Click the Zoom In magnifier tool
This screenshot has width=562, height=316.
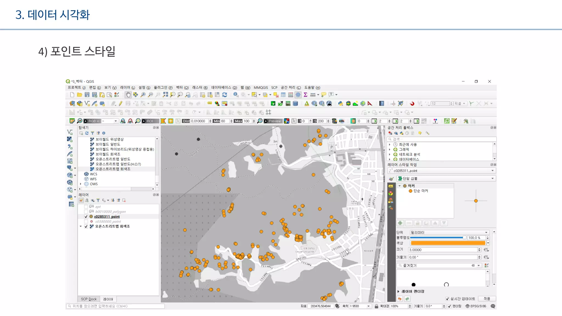tap(143, 95)
